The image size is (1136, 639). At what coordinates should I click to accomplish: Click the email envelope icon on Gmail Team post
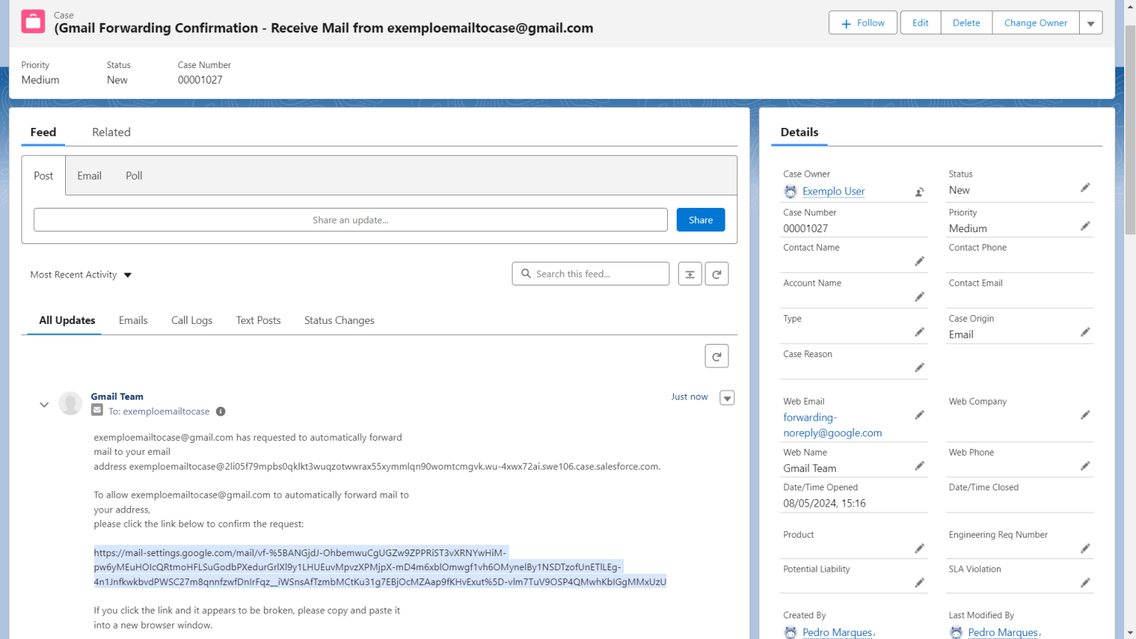[x=97, y=410]
